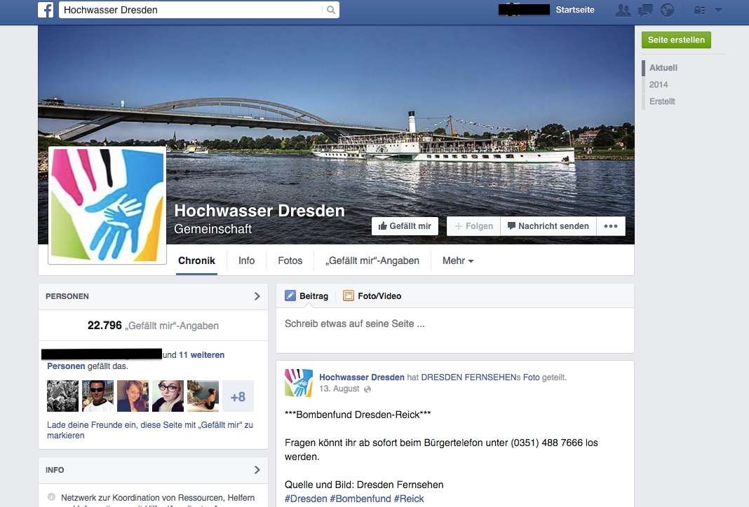The height and width of the screenshot is (507, 749).
Task: Jump to 2014 in timeline
Action: click(659, 85)
